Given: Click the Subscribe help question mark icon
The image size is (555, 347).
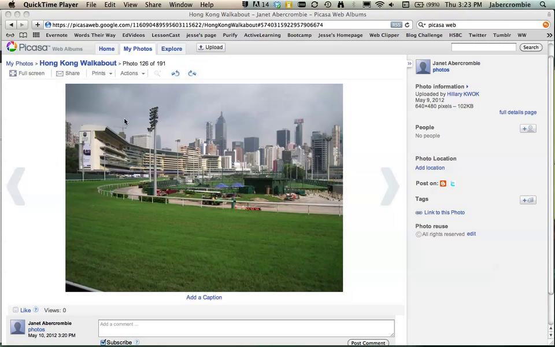Looking at the screenshot, I should pos(137,342).
